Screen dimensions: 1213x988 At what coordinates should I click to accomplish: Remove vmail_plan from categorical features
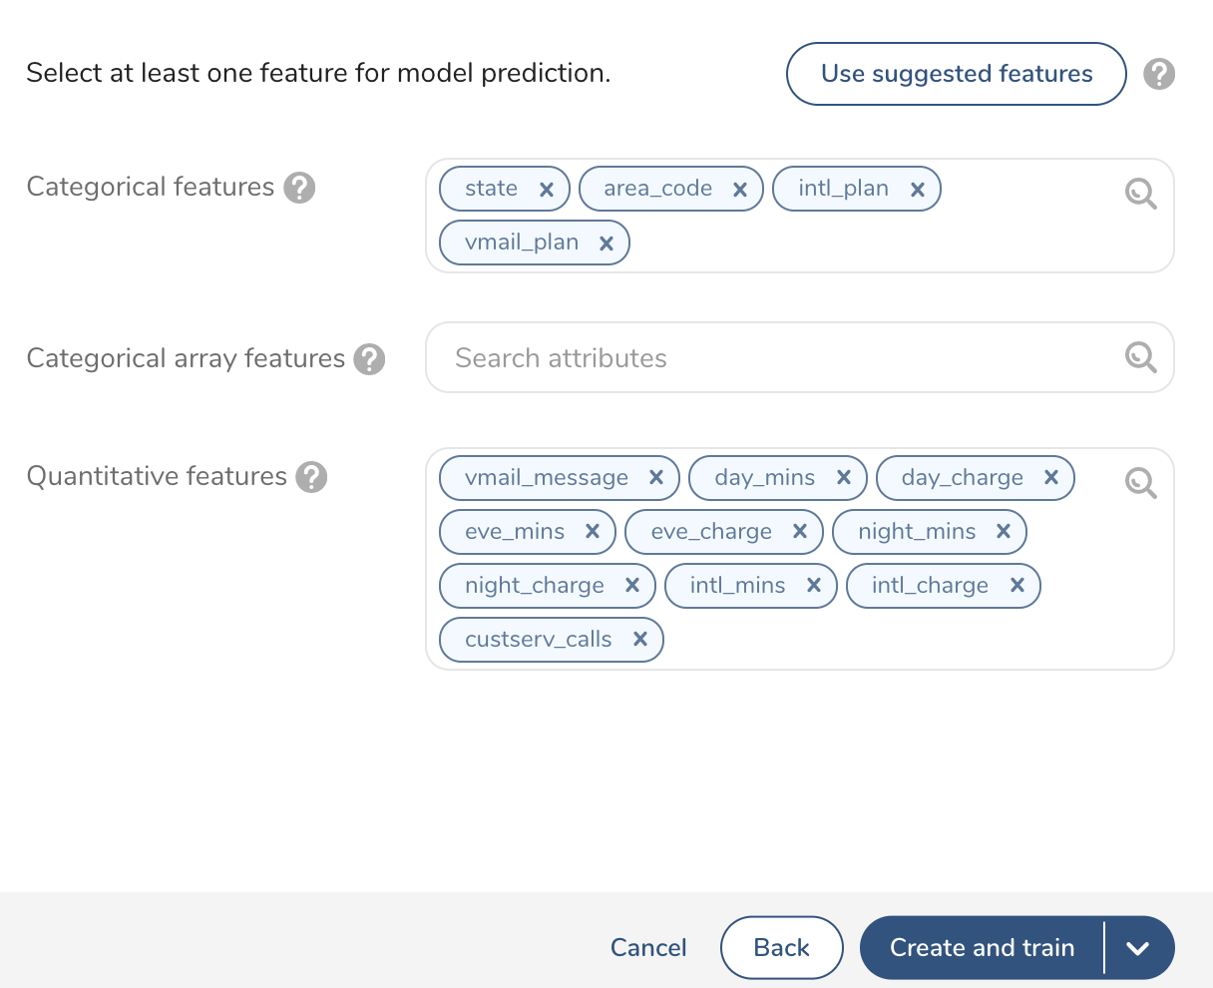[606, 244]
